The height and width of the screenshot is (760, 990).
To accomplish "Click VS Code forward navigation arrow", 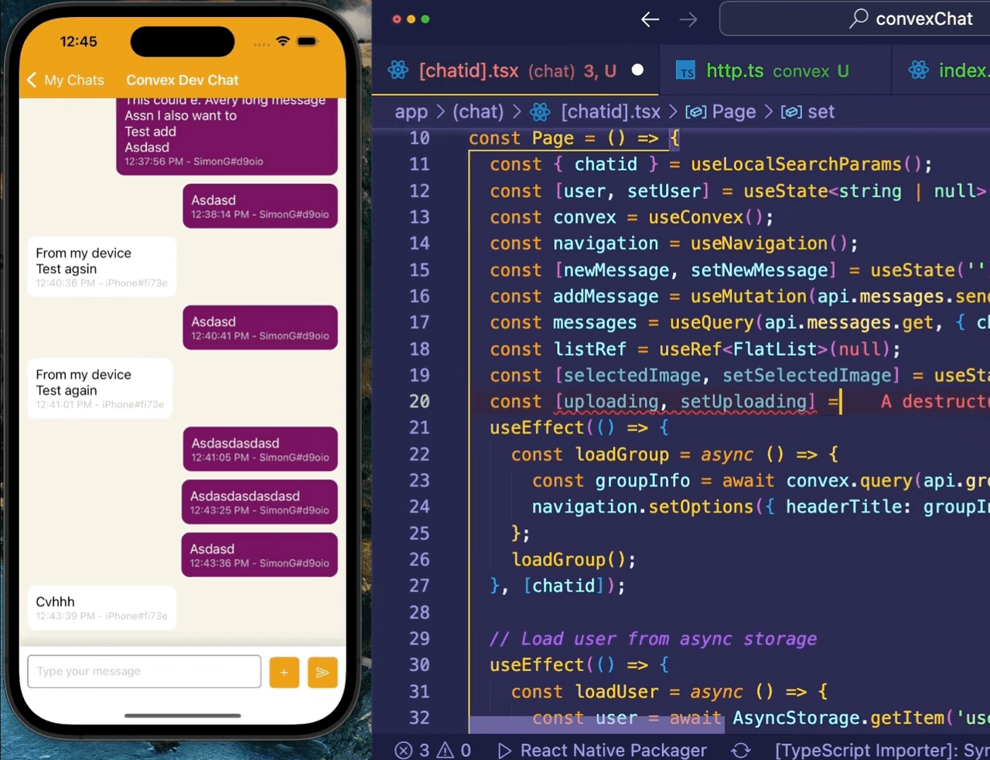I will [x=688, y=19].
